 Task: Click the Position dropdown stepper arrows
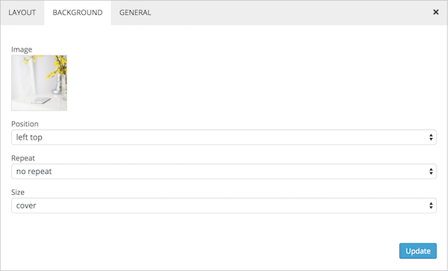click(431, 137)
